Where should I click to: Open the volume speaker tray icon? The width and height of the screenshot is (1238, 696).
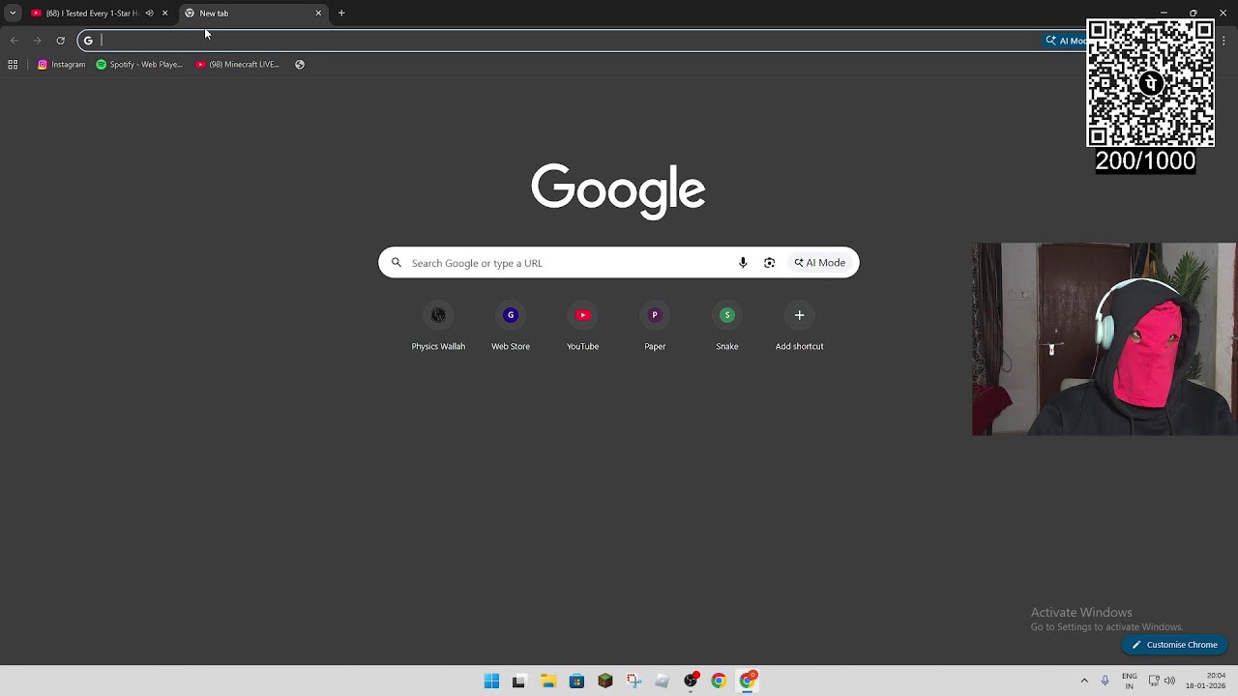point(1169,681)
